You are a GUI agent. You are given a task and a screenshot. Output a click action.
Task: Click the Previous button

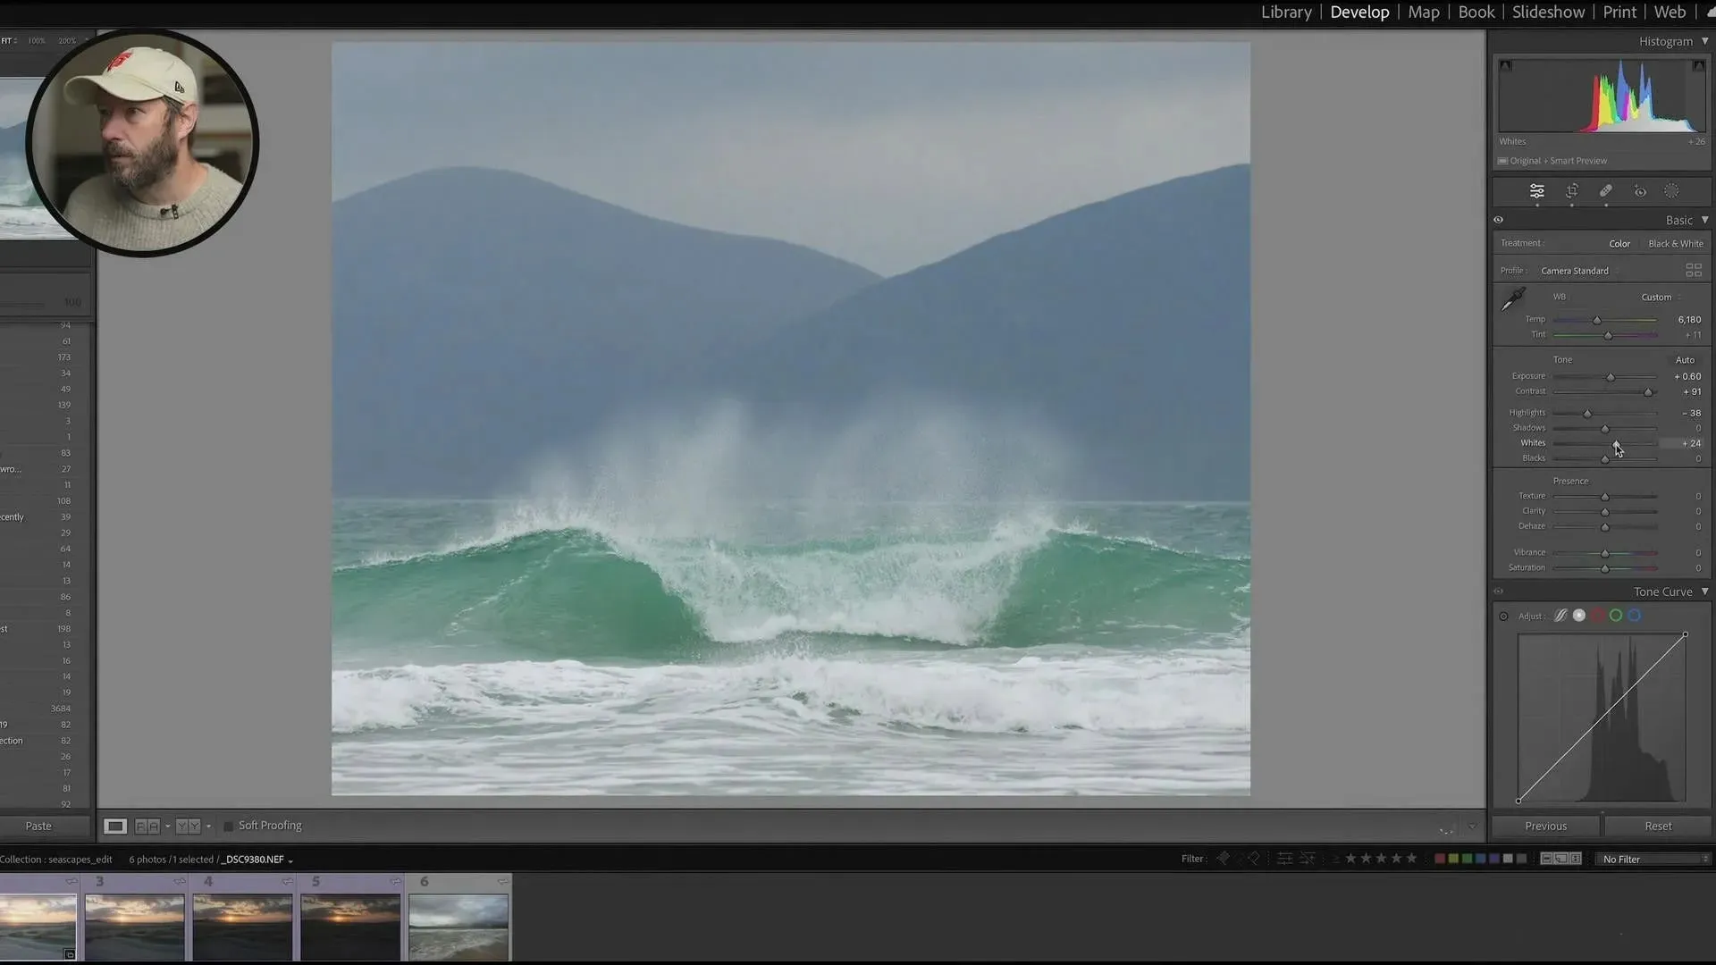tap(1546, 827)
